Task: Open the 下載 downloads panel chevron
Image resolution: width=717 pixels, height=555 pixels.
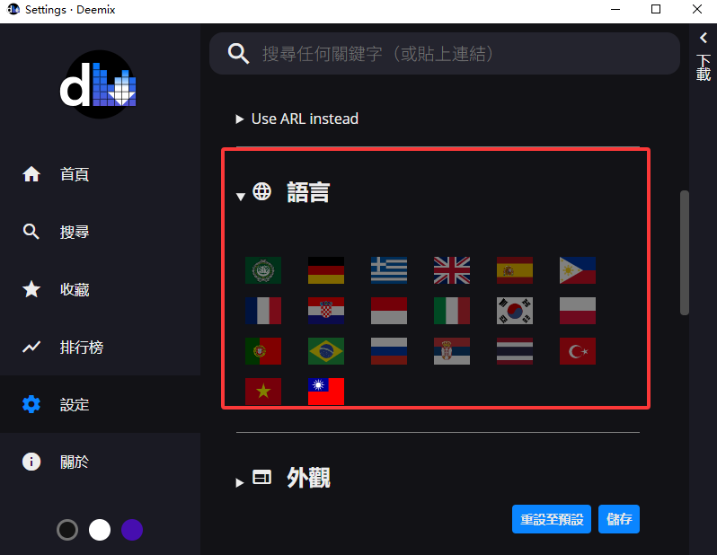Action: [704, 38]
